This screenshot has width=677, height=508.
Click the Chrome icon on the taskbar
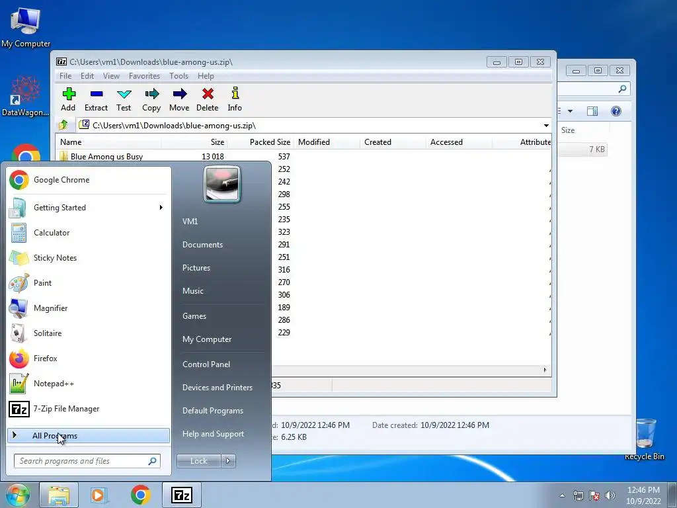point(140,495)
